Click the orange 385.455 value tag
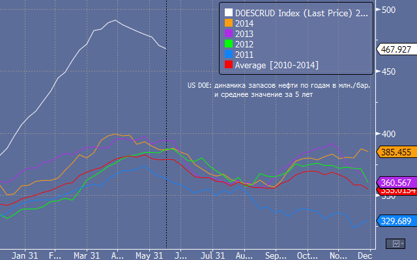417x260 pixels. click(x=397, y=151)
